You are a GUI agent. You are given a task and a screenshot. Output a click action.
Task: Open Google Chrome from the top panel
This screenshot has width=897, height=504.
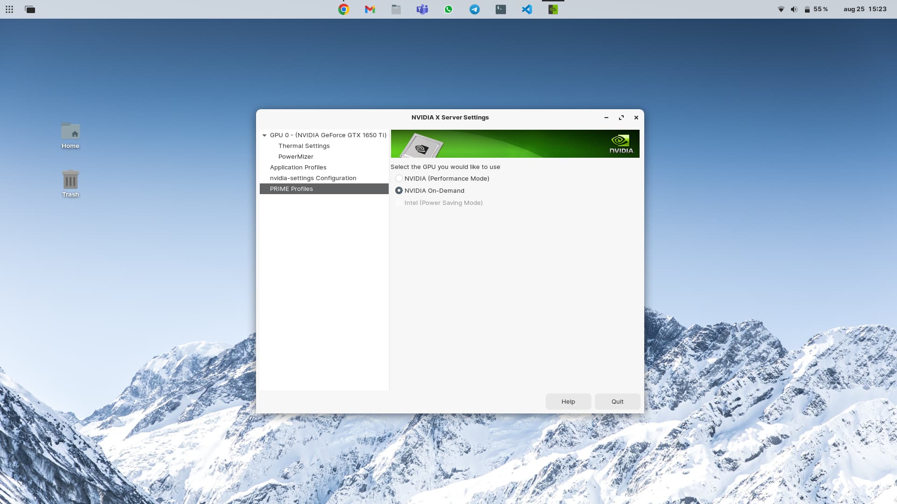click(344, 9)
